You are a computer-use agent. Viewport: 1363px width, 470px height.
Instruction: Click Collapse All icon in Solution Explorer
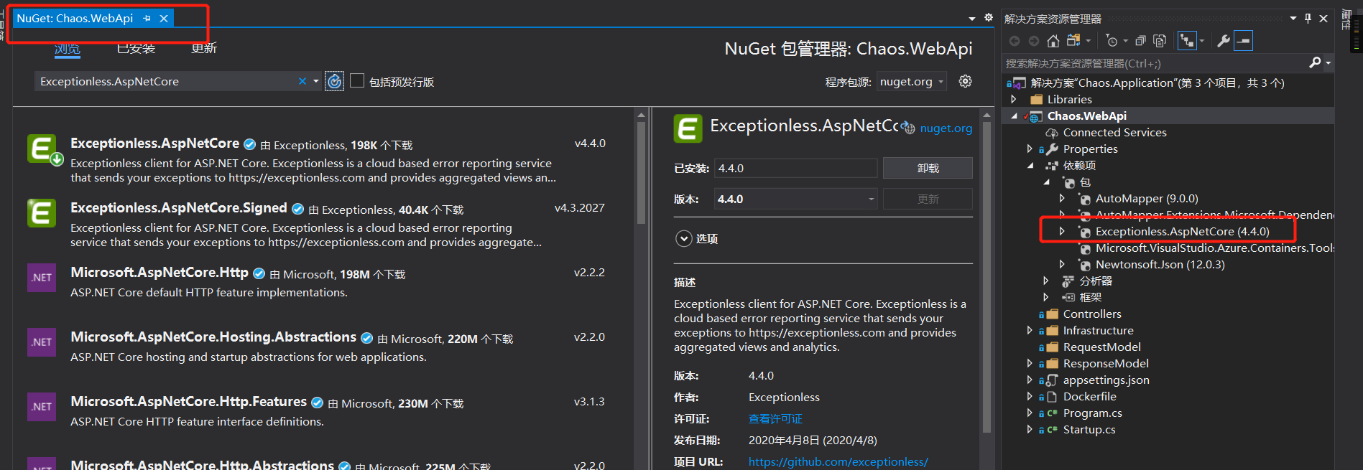(1140, 41)
